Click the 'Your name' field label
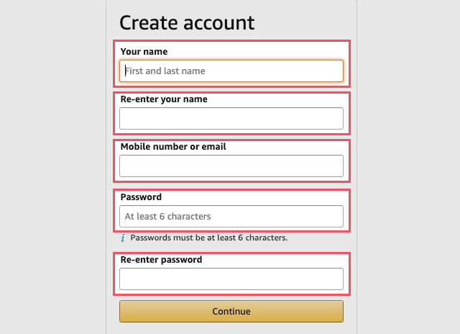This screenshot has width=460, height=334. (144, 51)
